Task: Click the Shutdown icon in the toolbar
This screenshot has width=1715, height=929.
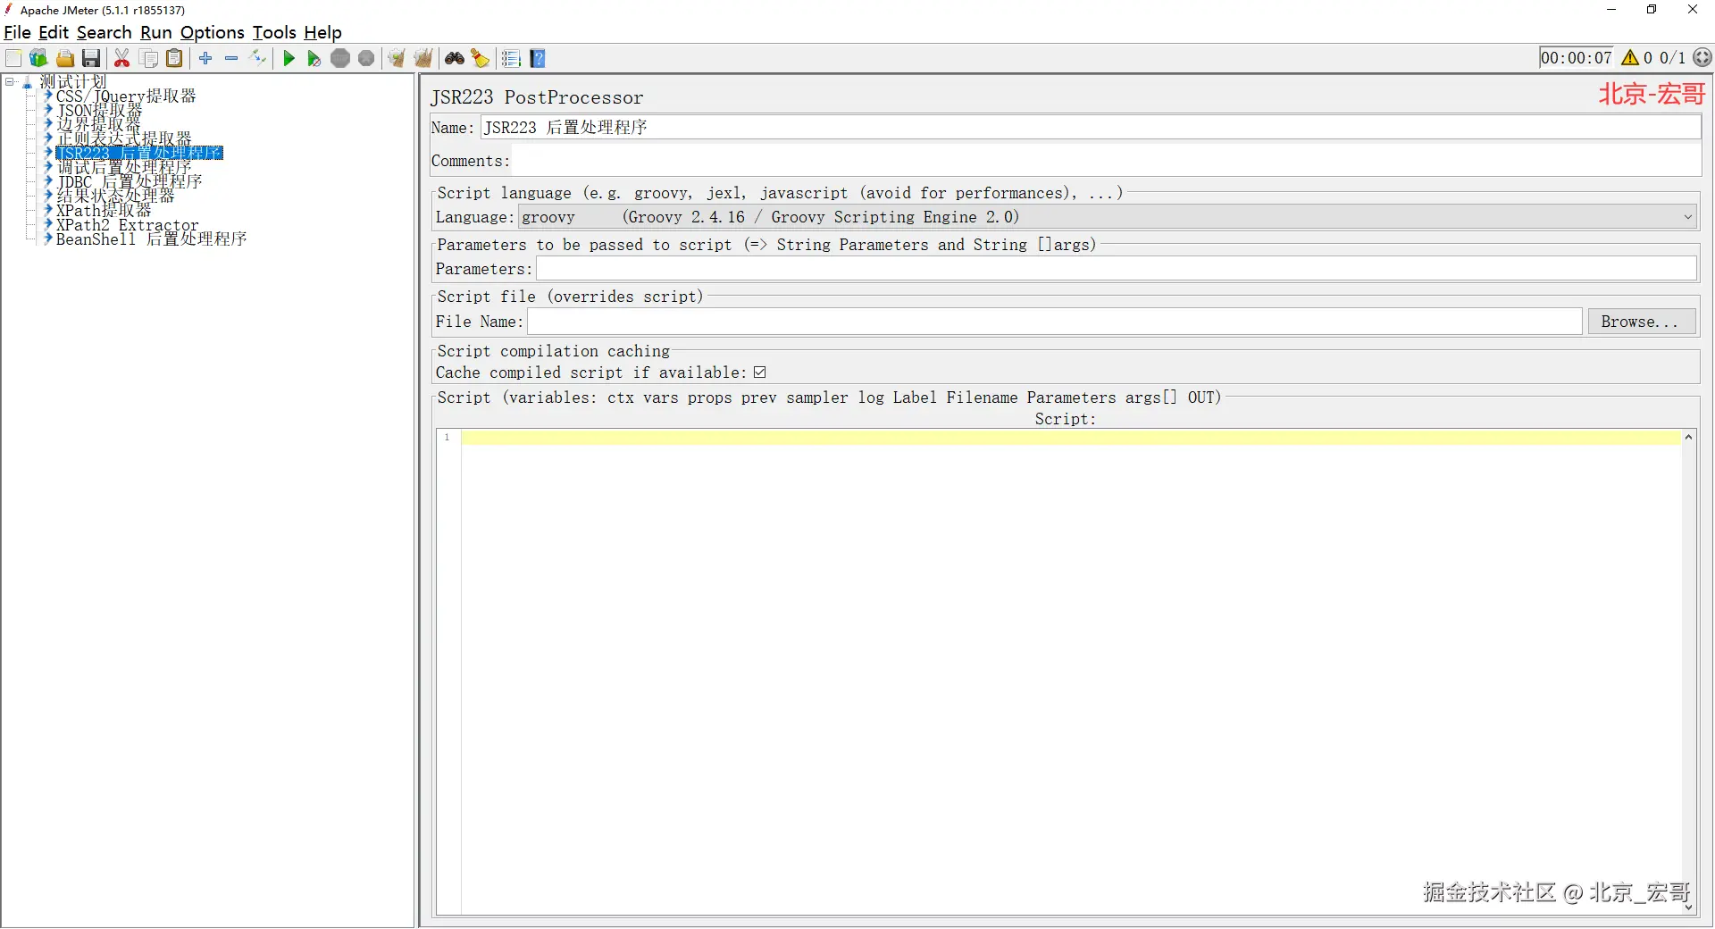Action: [366, 59]
